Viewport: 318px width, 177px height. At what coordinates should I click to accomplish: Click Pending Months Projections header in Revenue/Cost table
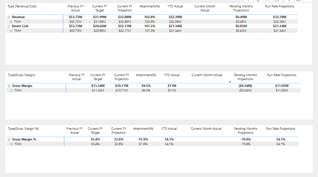click(x=241, y=8)
